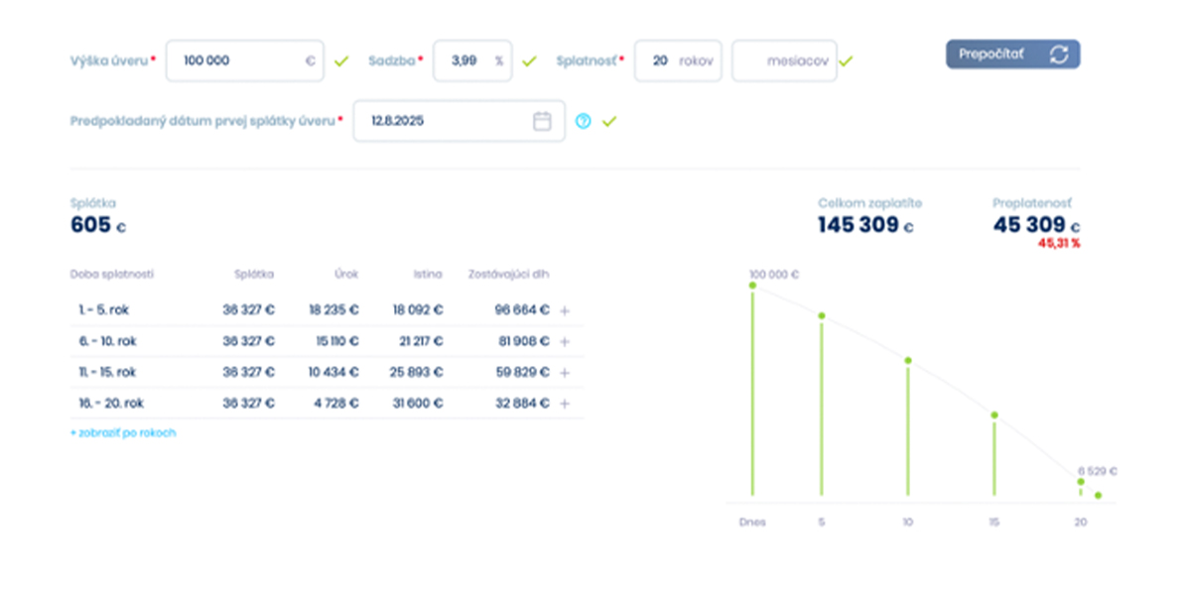This screenshot has width=1191, height=595.
Task: Click the Splatnosť years input field
Action: click(x=658, y=60)
